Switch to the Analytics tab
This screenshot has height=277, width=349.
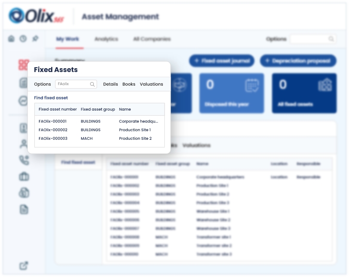click(x=106, y=39)
